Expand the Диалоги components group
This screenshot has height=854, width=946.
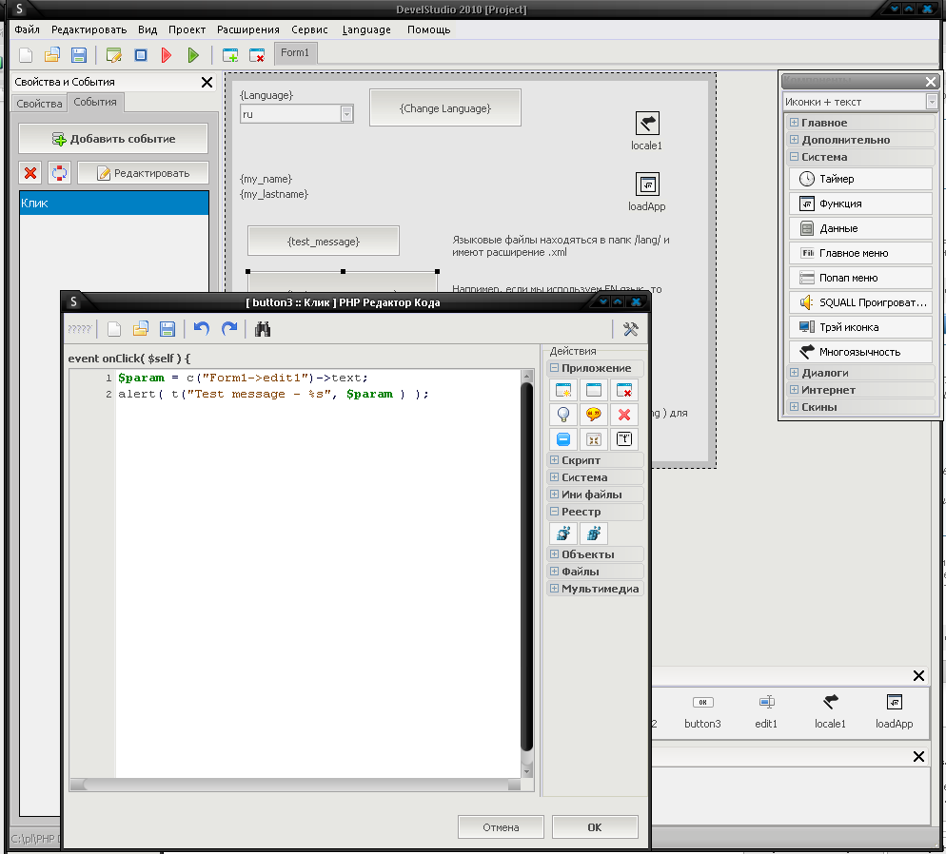(795, 373)
